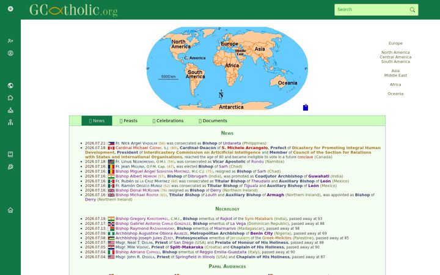Open the Syro-Malabars link
Screen dimensions: 440x275
[x=258, y=219]
